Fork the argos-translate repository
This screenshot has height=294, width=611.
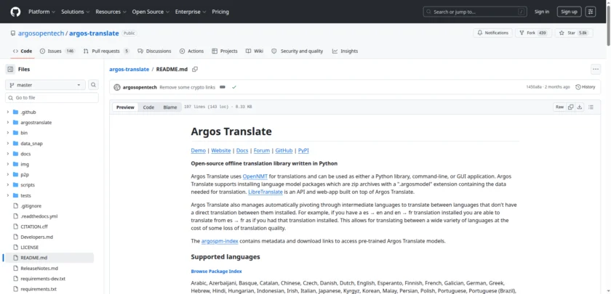coord(532,33)
